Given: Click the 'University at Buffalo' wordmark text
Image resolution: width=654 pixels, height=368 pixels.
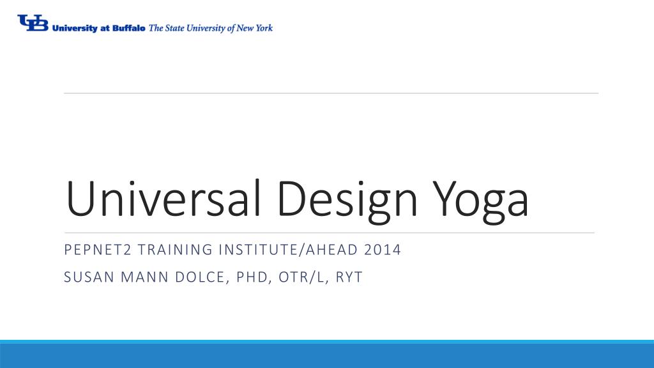Looking at the screenshot, I should point(98,28).
